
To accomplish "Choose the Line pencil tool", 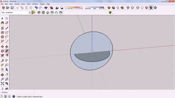I will (7, 28).
